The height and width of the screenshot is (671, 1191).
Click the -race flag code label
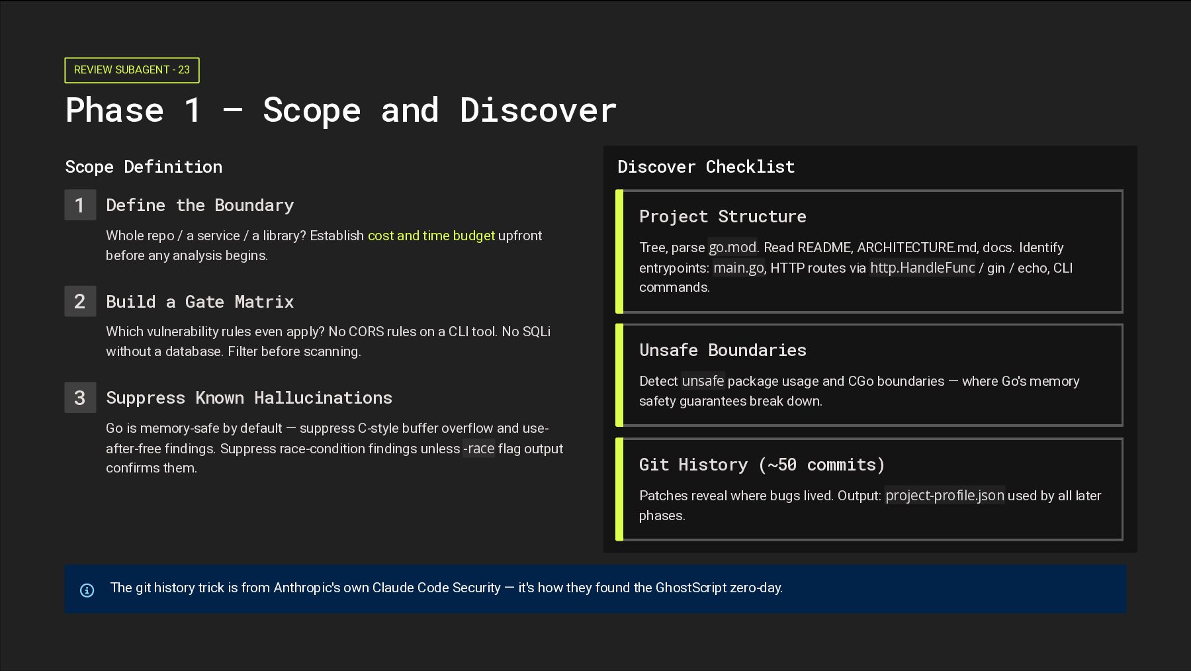tap(478, 449)
